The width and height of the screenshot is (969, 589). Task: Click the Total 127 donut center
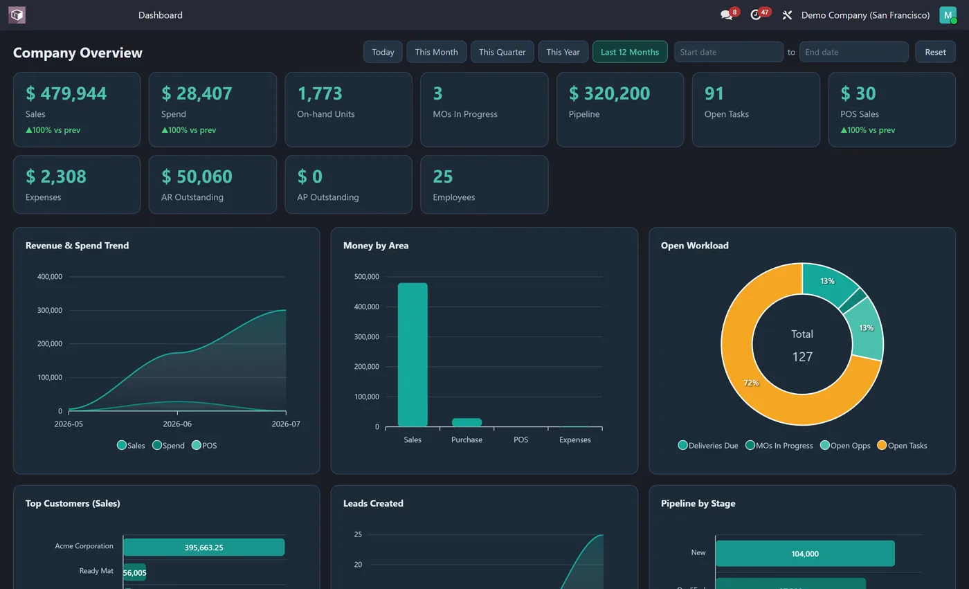[x=802, y=345]
